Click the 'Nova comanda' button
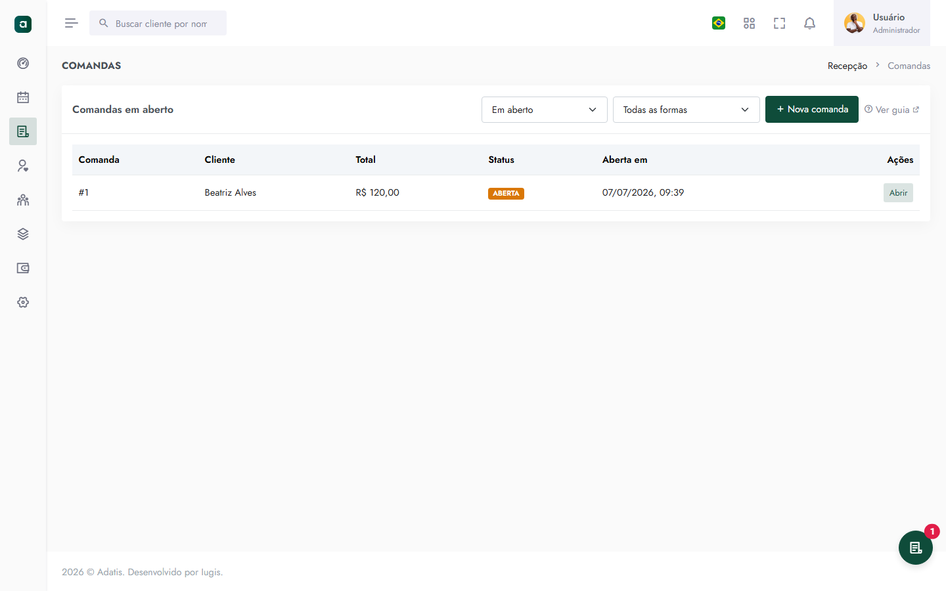Image resolution: width=946 pixels, height=591 pixels. (812, 109)
